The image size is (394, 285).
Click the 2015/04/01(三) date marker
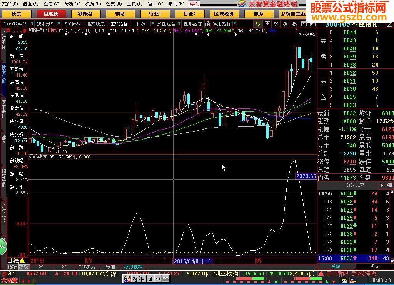[192, 261]
